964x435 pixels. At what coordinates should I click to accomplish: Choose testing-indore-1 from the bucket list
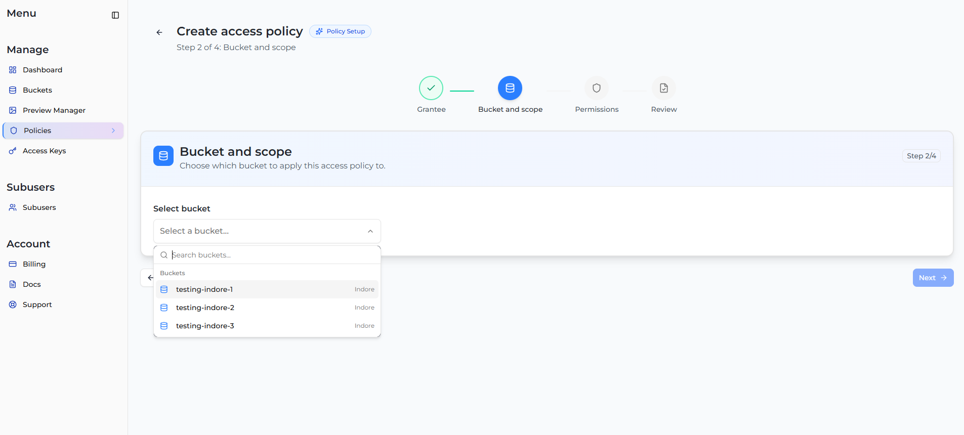tap(267, 289)
